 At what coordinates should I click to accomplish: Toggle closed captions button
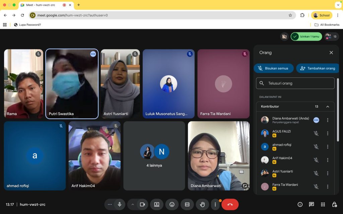187,204
